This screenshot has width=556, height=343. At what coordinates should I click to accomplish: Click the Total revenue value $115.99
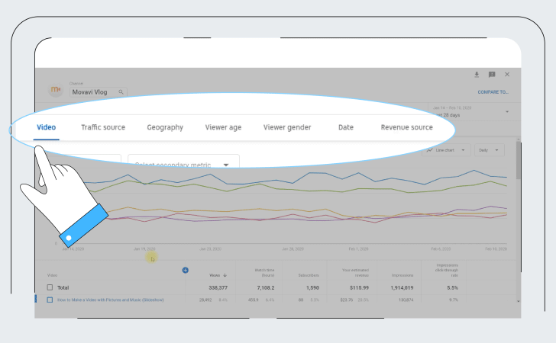[359, 288]
